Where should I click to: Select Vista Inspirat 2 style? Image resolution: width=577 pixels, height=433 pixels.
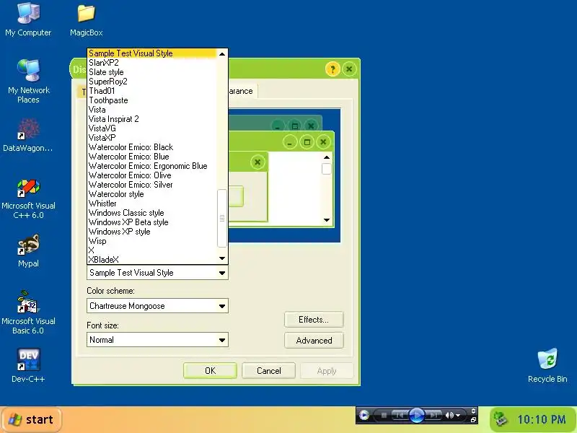(x=152, y=119)
